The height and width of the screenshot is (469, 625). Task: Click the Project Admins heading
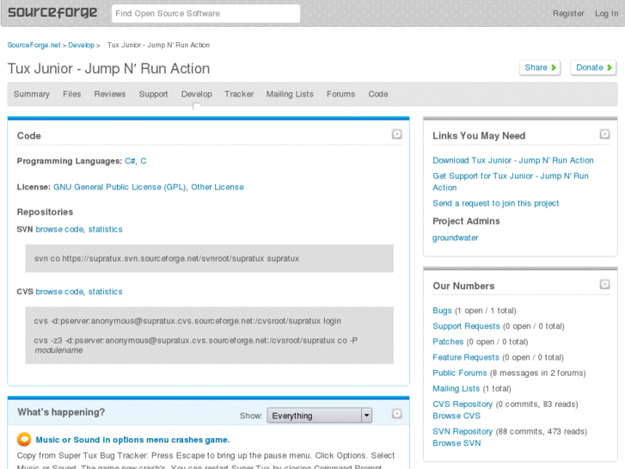coord(466,221)
